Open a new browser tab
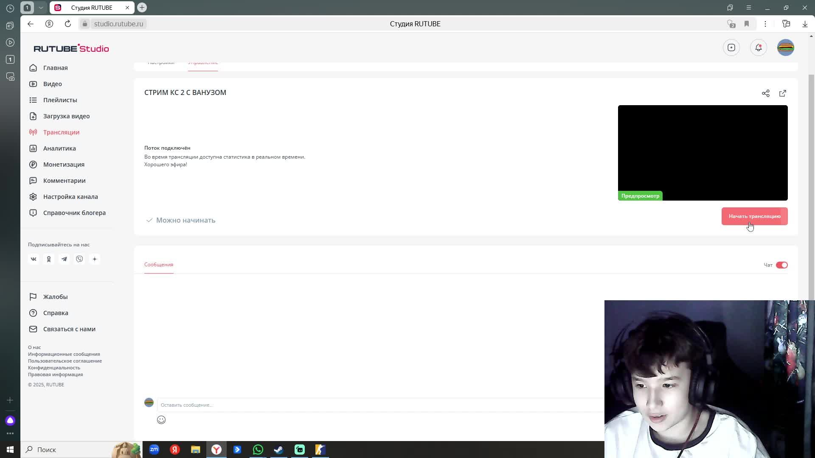Viewport: 815px width, 458px height. (142, 8)
